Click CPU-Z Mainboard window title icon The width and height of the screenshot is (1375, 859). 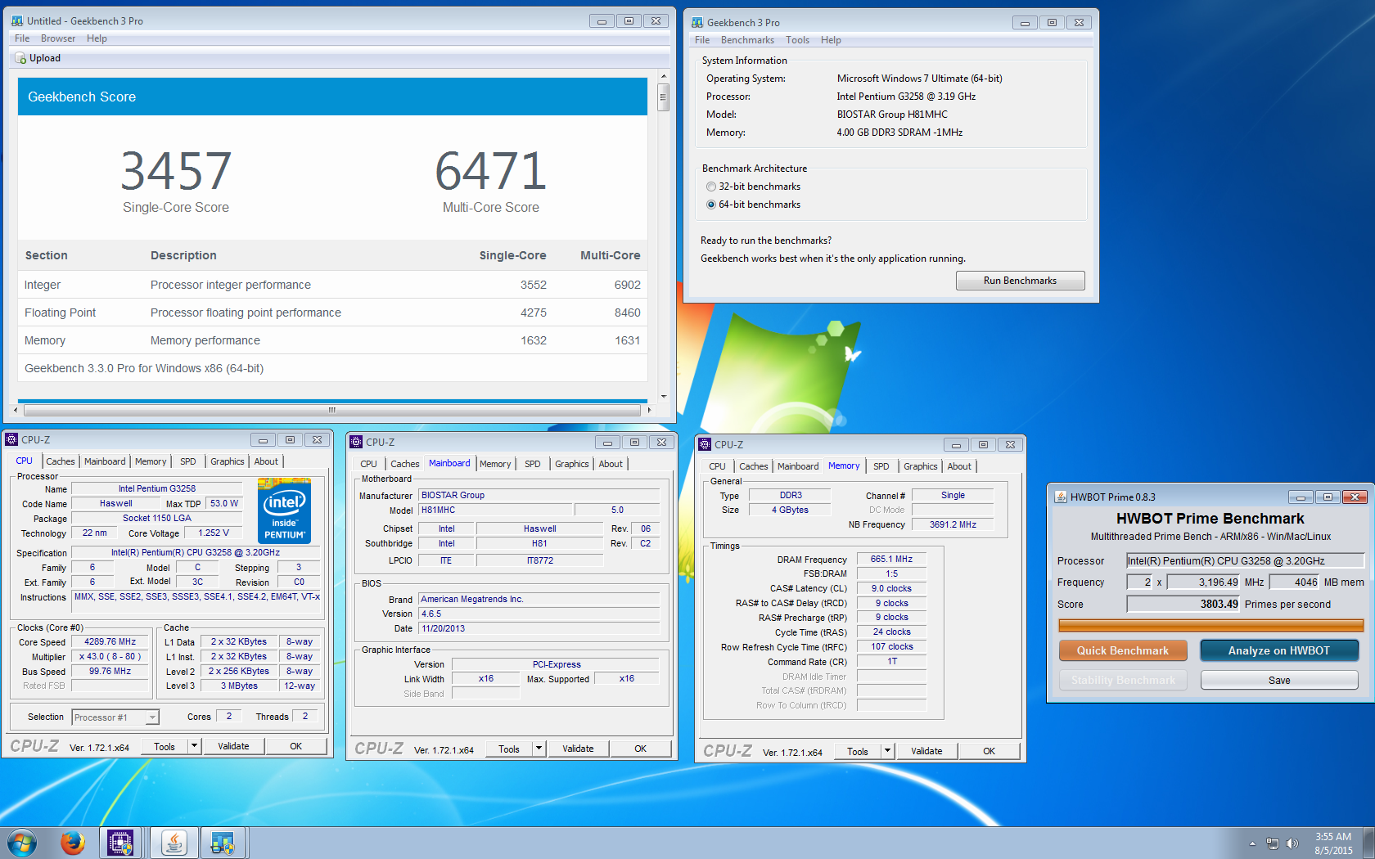coord(356,442)
